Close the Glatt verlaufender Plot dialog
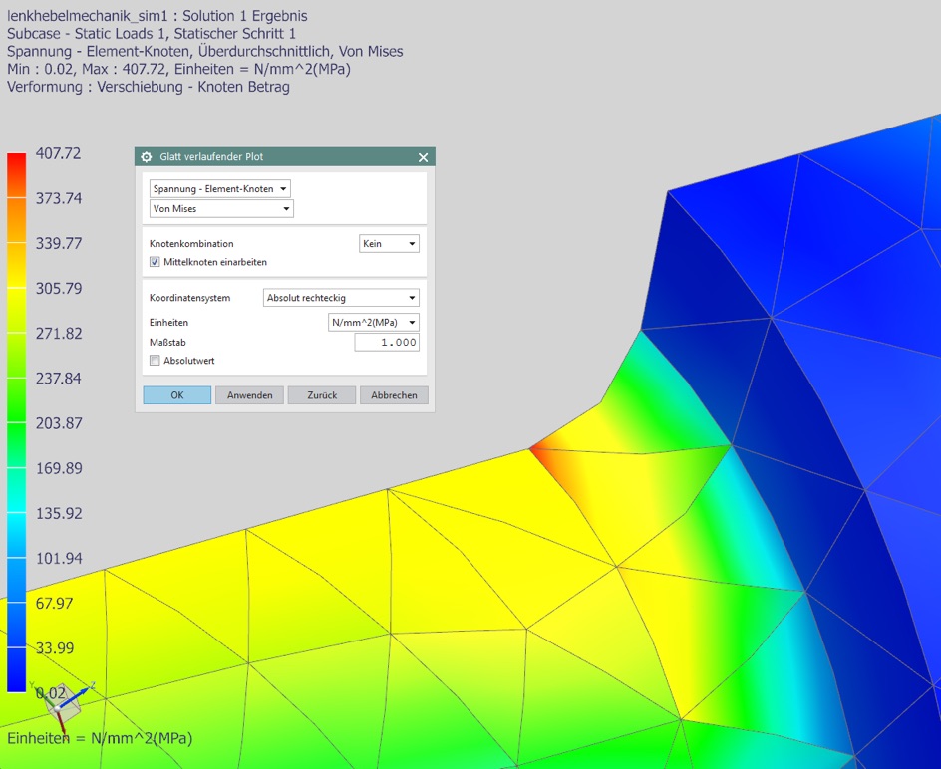 tap(423, 157)
